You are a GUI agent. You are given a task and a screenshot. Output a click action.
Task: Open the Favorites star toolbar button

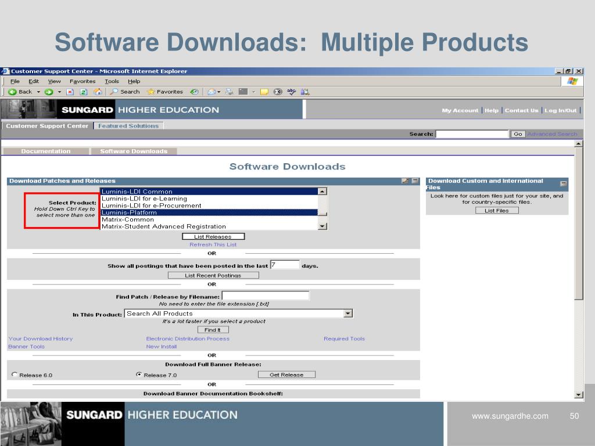point(165,92)
